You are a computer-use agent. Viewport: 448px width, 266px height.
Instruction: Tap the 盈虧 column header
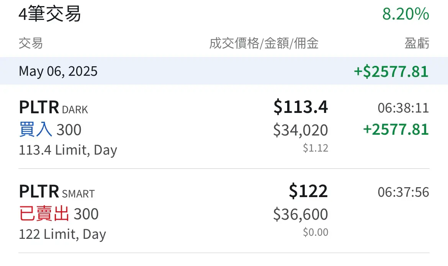[417, 43]
